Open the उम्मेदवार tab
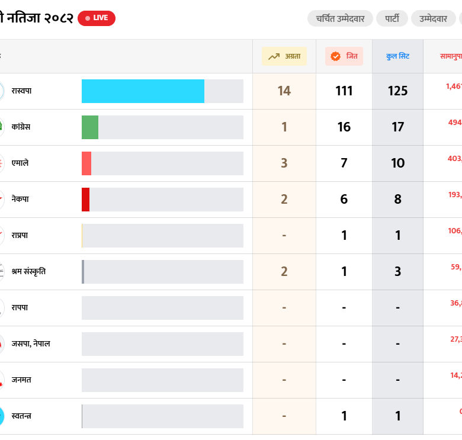Image resolution: width=462 pixels, height=440 pixels. (433, 18)
